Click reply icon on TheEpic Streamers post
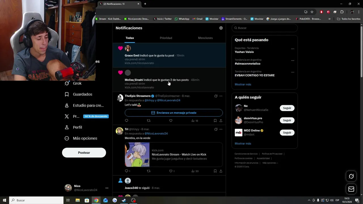The width and height of the screenshot is (363, 204). click(x=126, y=121)
